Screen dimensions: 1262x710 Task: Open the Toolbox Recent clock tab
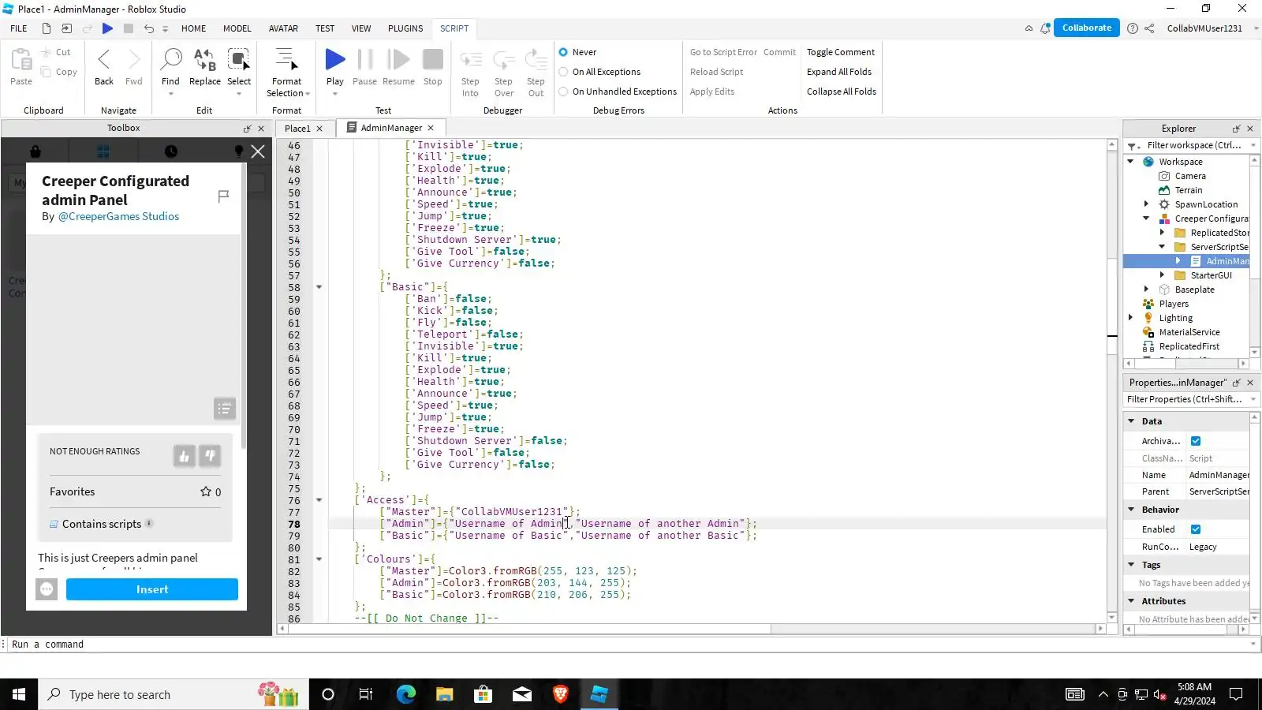click(x=171, y=151)
